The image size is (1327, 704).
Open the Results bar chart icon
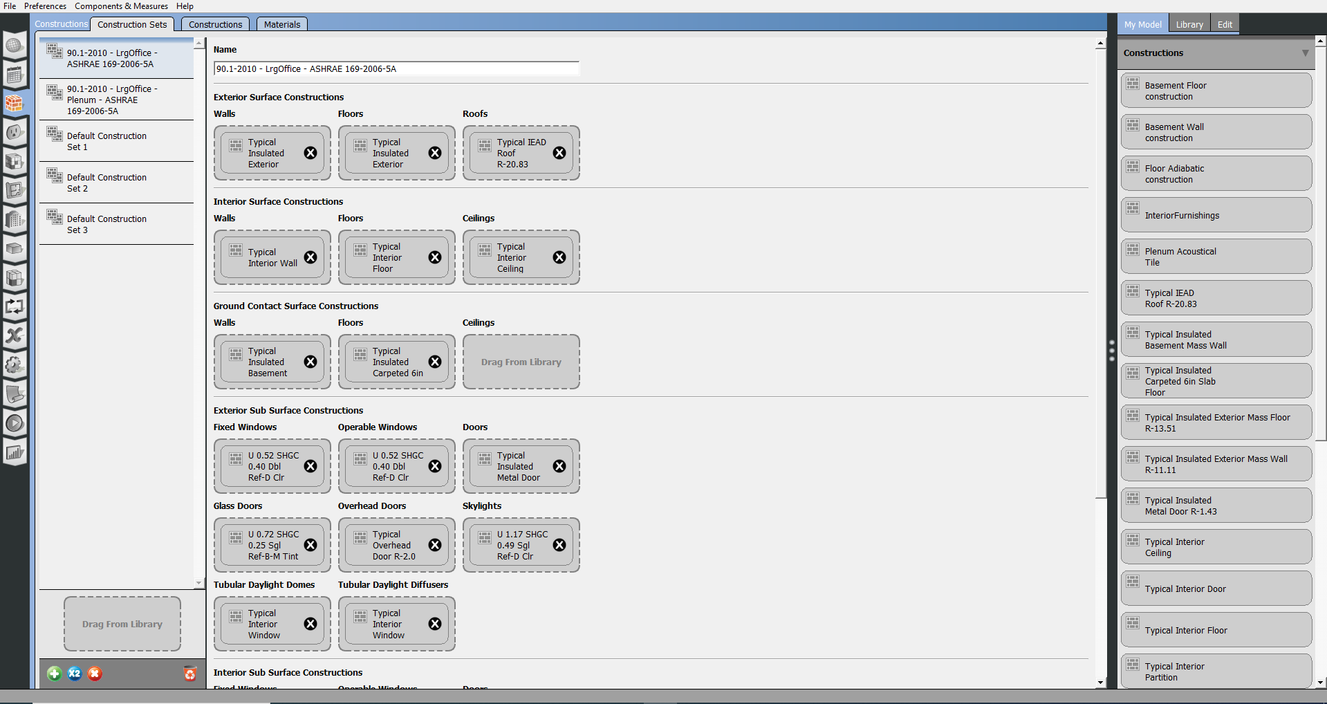pyautogui.click(x=15, y=452)
